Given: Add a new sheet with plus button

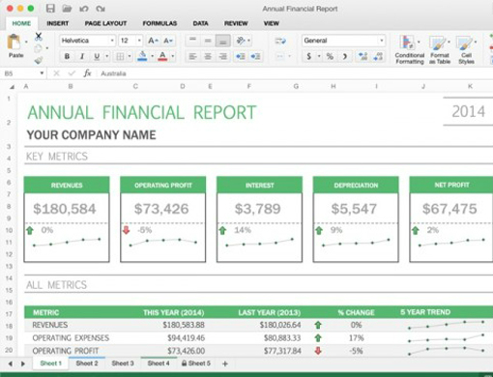Looking at the screenshot, I should [225, 363].
